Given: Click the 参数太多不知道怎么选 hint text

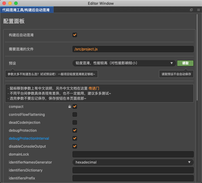Looking at the screenshot, I should tap(51, 74).
